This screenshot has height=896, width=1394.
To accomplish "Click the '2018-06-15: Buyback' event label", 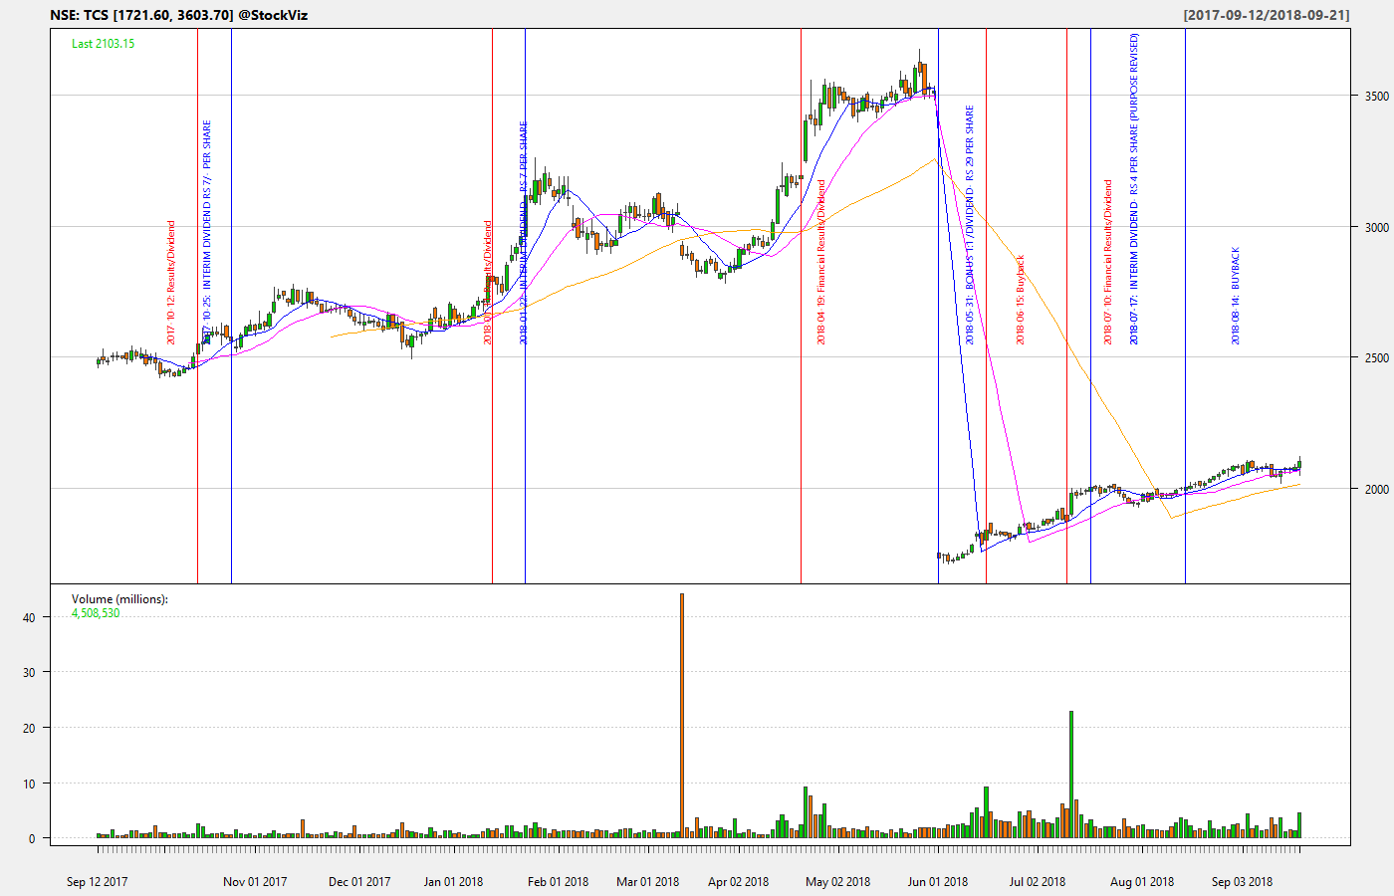I will tap(1020, 300).
